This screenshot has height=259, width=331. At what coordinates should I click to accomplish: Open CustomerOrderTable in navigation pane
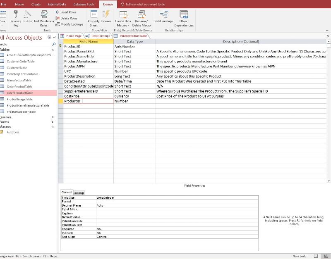[21, 62]
